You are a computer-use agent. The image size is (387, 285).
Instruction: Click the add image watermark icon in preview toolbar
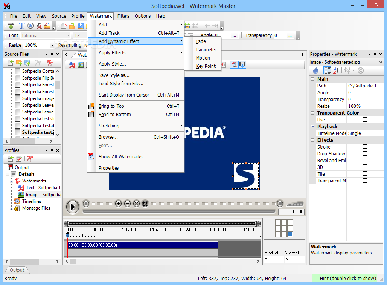81,65
